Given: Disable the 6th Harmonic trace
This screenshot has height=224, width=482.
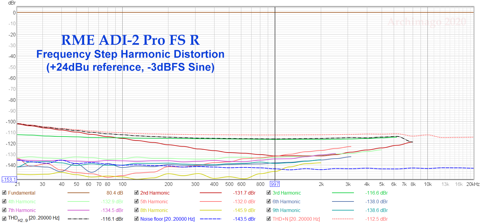Looking at the screenshot, I should (x=269, y=201).
